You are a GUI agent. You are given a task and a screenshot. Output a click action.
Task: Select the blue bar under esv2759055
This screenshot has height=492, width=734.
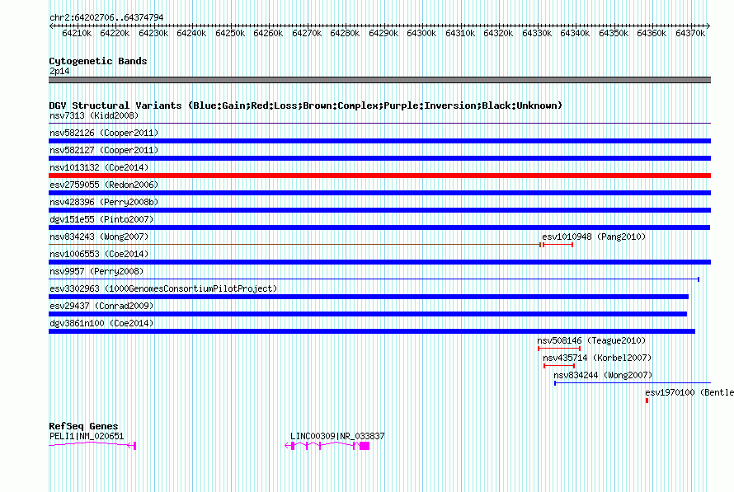379,193
